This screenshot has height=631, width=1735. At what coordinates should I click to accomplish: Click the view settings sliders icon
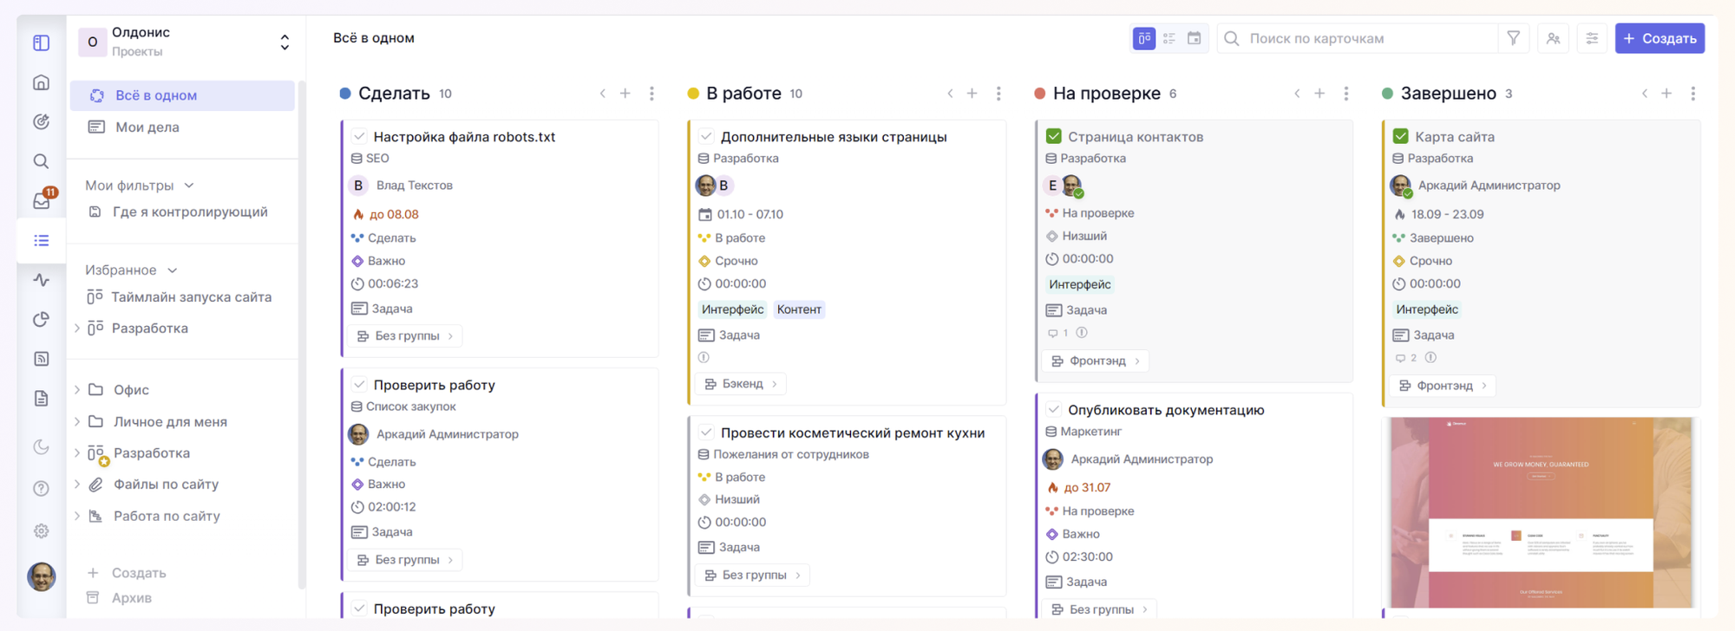click(1592, 38)
